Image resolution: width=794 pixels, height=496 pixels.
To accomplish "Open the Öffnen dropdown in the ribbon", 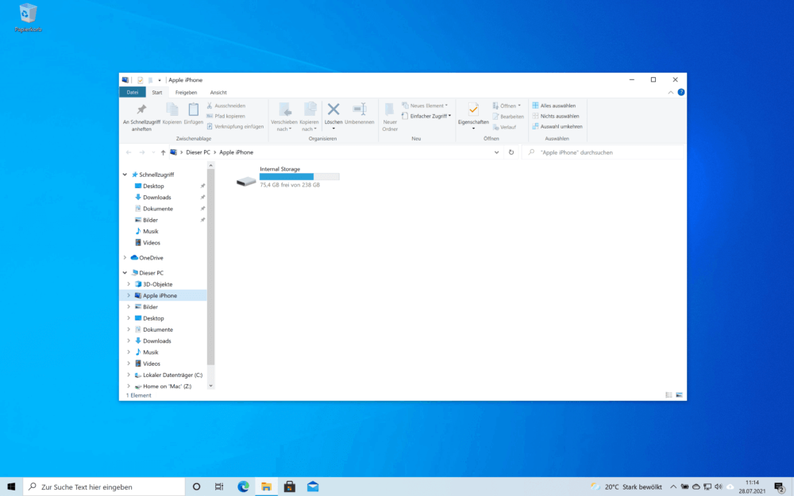I will click(507, 106).
